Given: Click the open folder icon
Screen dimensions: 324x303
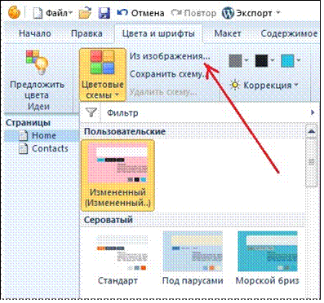Looking at the screenshot, I should [x=85, y=13].
